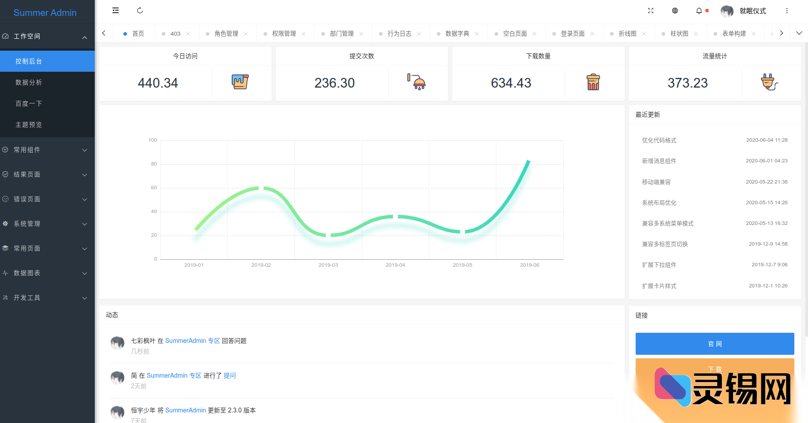Click the paint bucket icon on 今日访问 card

click(241, 82)
